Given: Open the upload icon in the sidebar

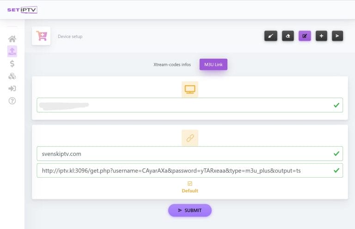Looking at the screenshot, I should pos(12,51).
